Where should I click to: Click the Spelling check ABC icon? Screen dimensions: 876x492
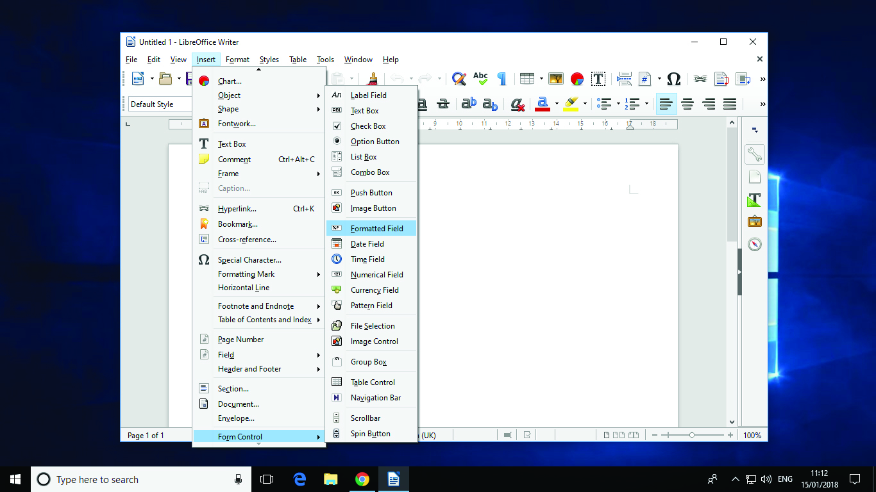point(480,79)
